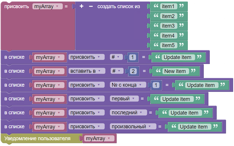This screenshot has width=234, height=146.
Task: Open myArray dropdown in the '№ с конца' row
Action: [x=49, y=85]
